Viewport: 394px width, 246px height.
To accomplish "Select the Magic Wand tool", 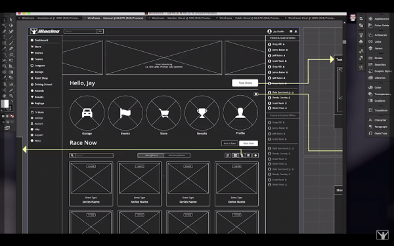I will (4, 26).
